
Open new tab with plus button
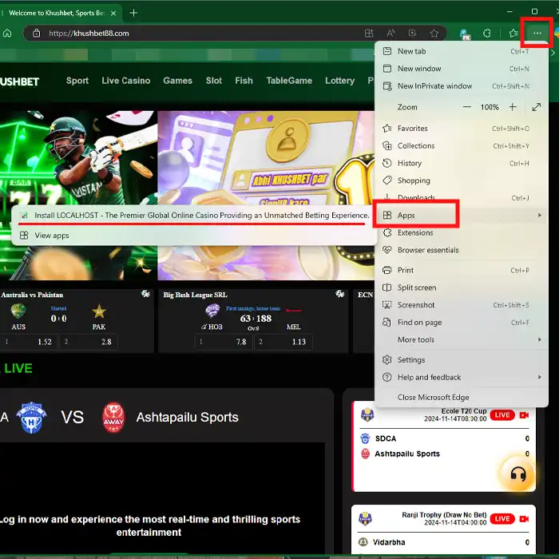tap(133, 14)
